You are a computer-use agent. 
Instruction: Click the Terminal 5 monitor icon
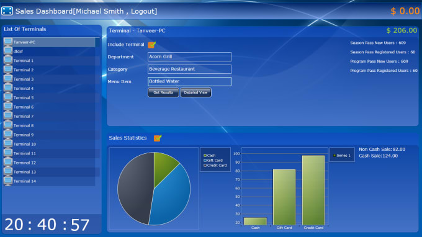(x=8, y=97)
